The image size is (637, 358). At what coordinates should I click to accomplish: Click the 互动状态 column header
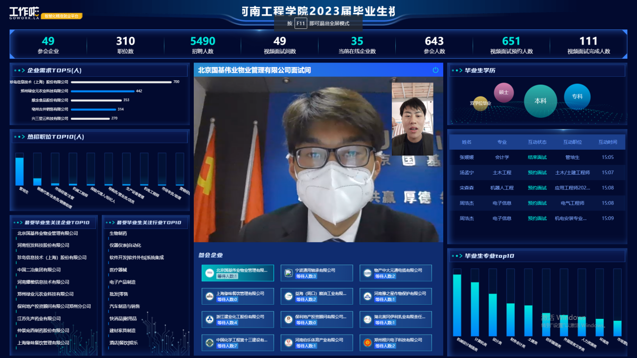coord(537,142)
